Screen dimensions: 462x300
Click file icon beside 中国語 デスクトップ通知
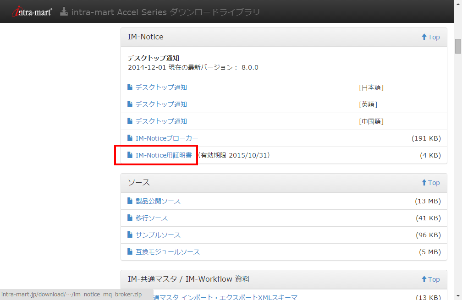click(x=130, y=121)
